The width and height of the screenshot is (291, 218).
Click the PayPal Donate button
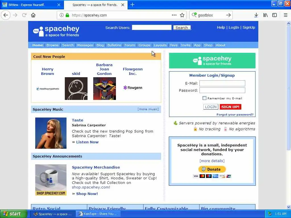212,169
